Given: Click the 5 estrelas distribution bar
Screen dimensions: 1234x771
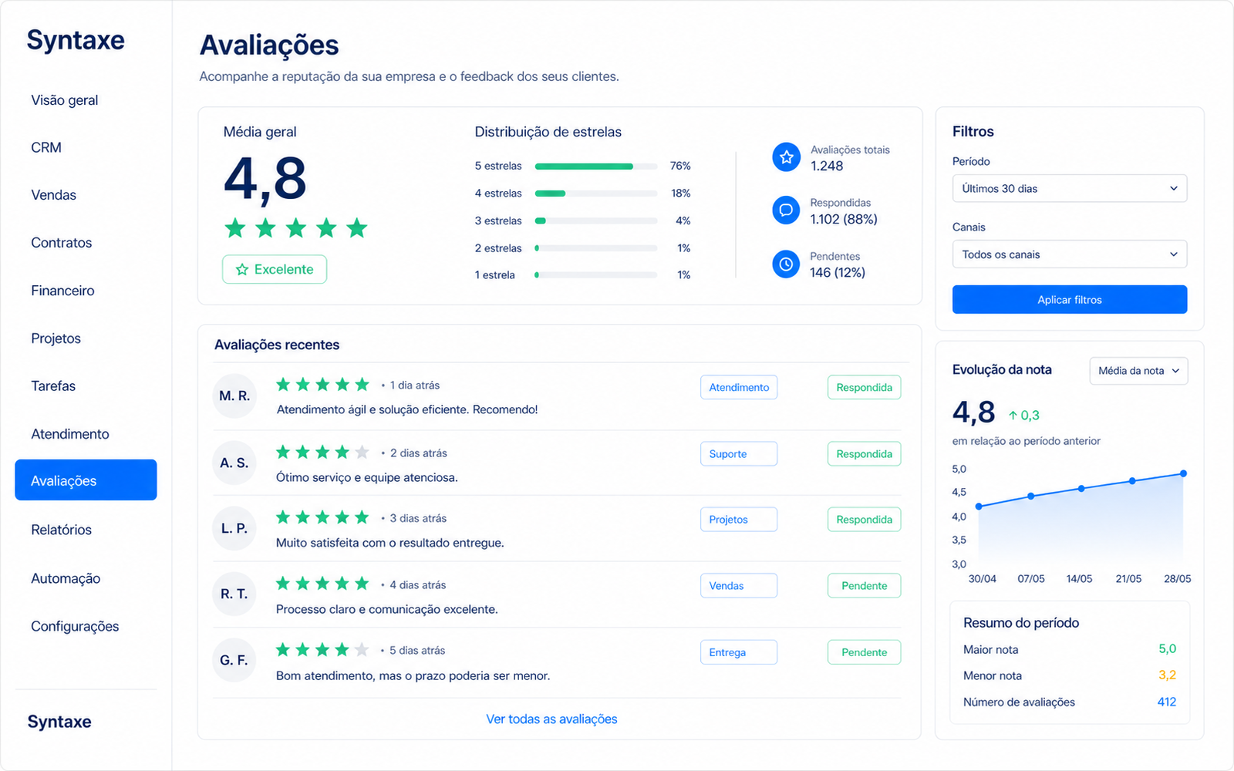Looking at the screenshot, I should (x=596, y=166).
